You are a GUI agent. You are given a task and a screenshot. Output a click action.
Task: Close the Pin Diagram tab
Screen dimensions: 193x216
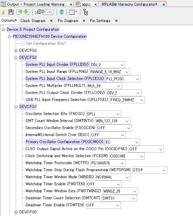tap(84, 21)
